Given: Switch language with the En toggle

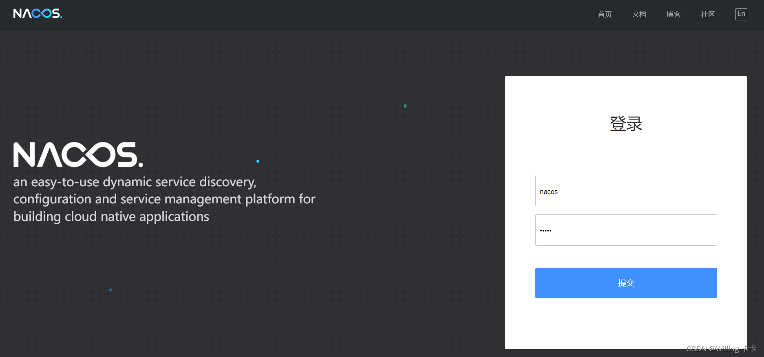Looking at the screenshot, I should [x=741, y=14].
